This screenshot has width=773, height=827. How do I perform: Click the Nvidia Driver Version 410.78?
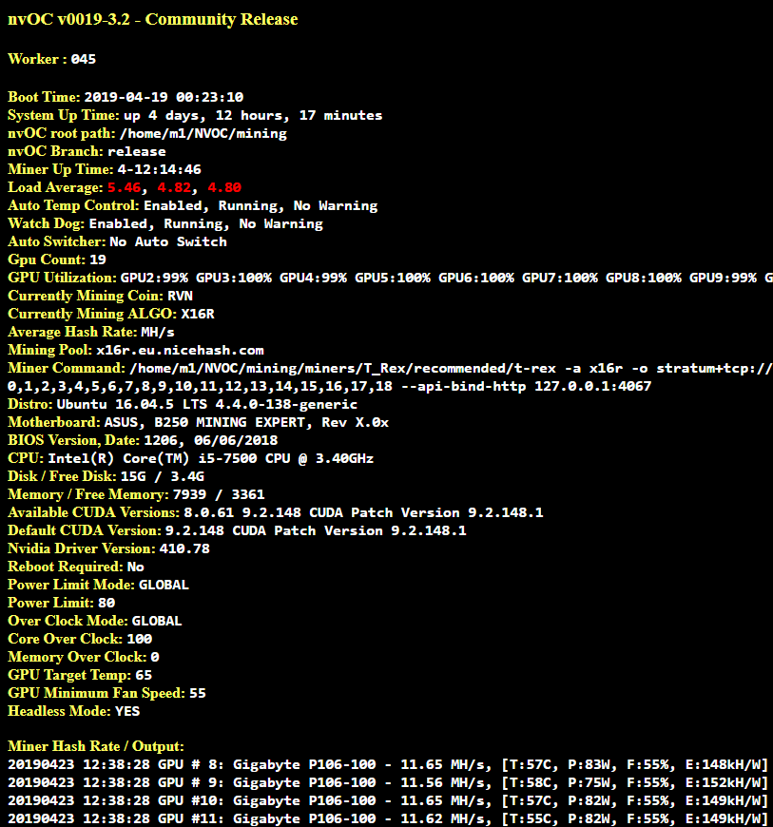[184, 548]
